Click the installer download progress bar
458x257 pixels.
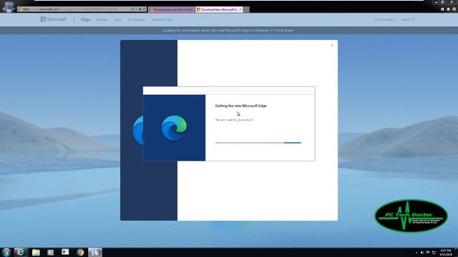pyautogui.click(x=258, y=143)
